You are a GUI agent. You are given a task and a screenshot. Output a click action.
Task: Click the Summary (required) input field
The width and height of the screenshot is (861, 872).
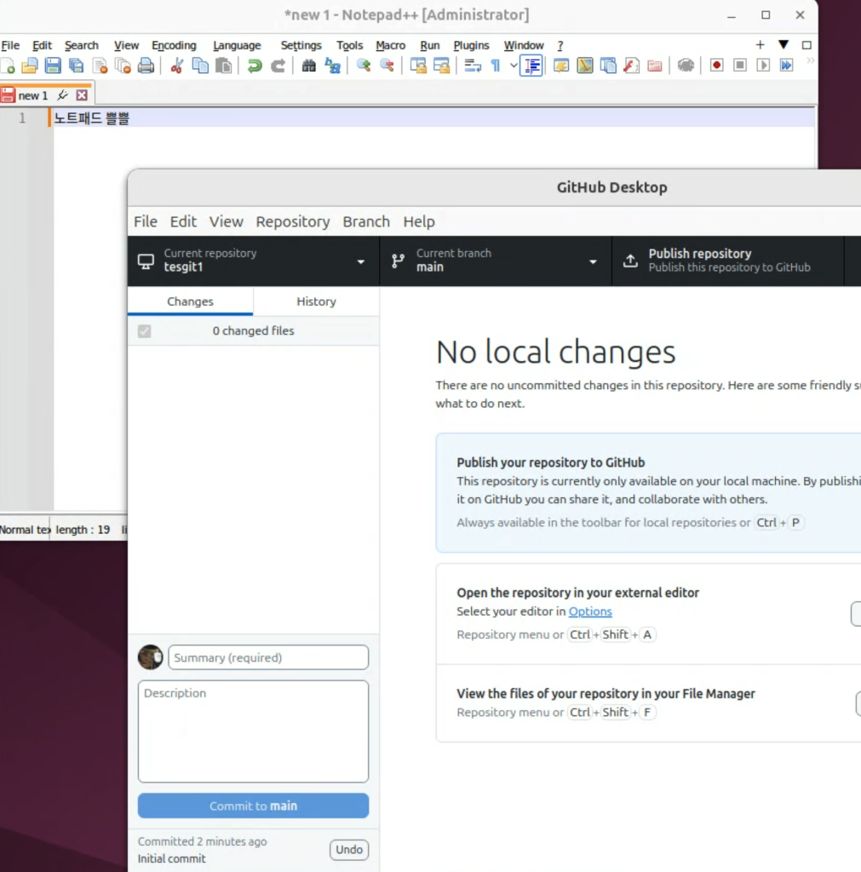268,657
